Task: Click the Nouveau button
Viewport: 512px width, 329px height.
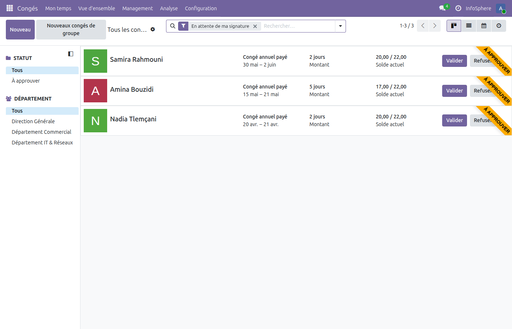Action: pos(20,30)
